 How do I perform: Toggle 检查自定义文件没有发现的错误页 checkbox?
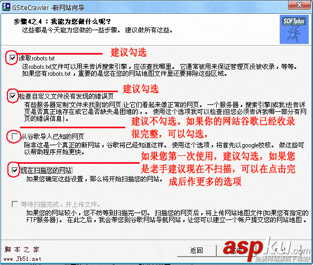pos(13,96)
